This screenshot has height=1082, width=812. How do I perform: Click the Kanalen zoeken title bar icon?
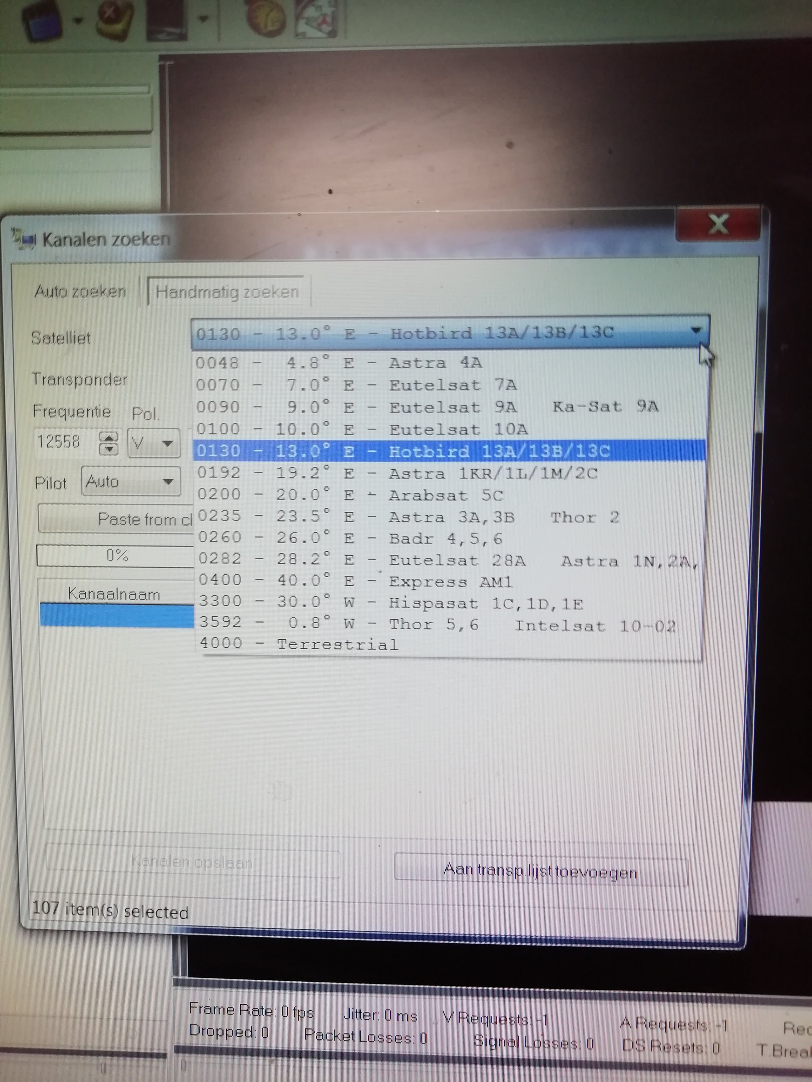click(x=24, y=238)
